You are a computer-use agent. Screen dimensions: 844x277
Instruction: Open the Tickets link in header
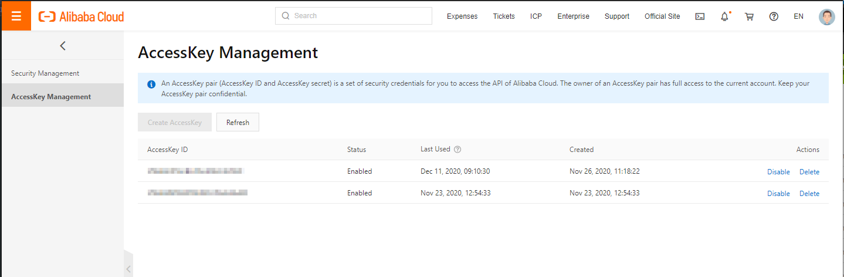point(504,16)
